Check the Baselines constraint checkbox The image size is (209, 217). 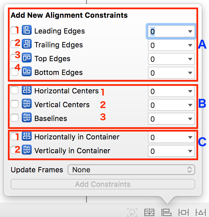pyautogui.click(x=15, y=118)
